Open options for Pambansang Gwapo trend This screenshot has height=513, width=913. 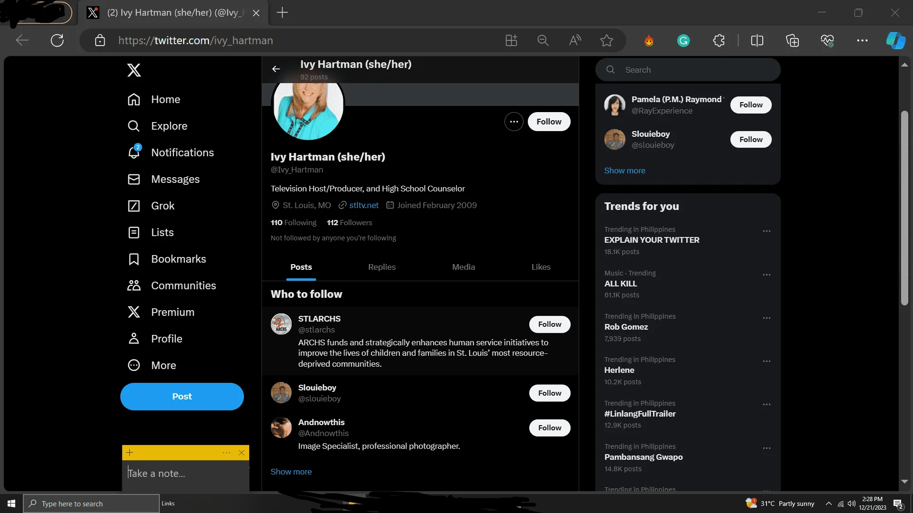click(x=767, y=448)
